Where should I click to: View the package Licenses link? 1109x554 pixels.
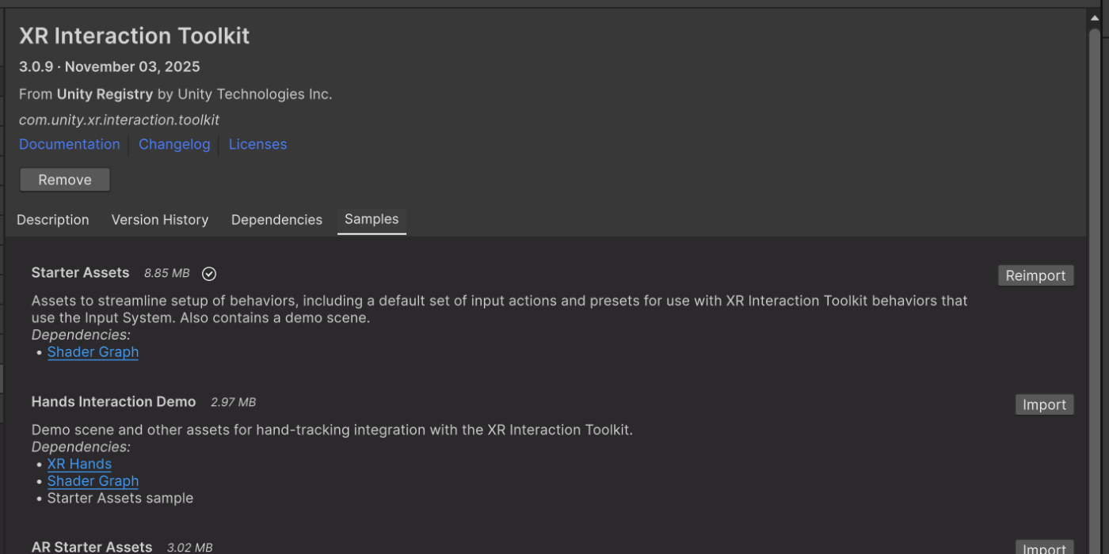pos(257,144)
